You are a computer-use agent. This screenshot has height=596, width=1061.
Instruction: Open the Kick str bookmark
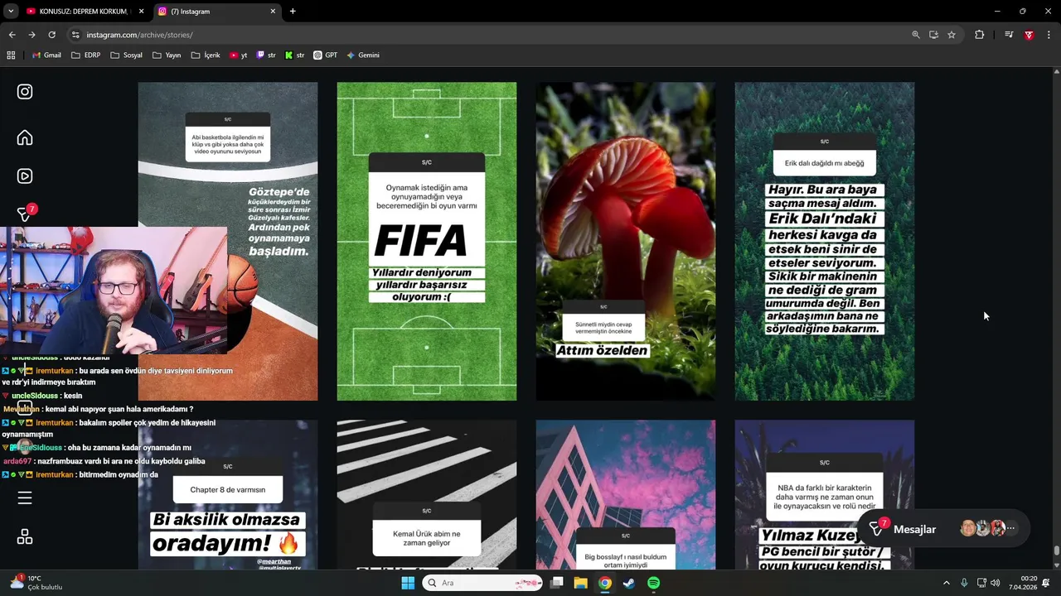294,55
